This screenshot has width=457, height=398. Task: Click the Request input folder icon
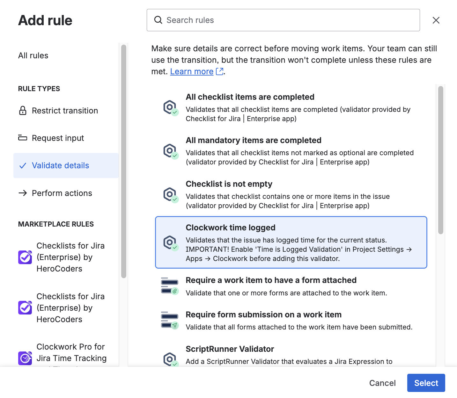23,138
